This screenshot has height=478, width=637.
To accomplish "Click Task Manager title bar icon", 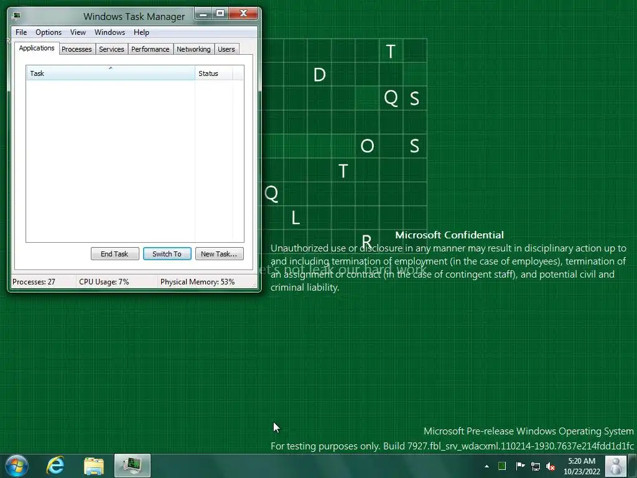I will point(17,16).
